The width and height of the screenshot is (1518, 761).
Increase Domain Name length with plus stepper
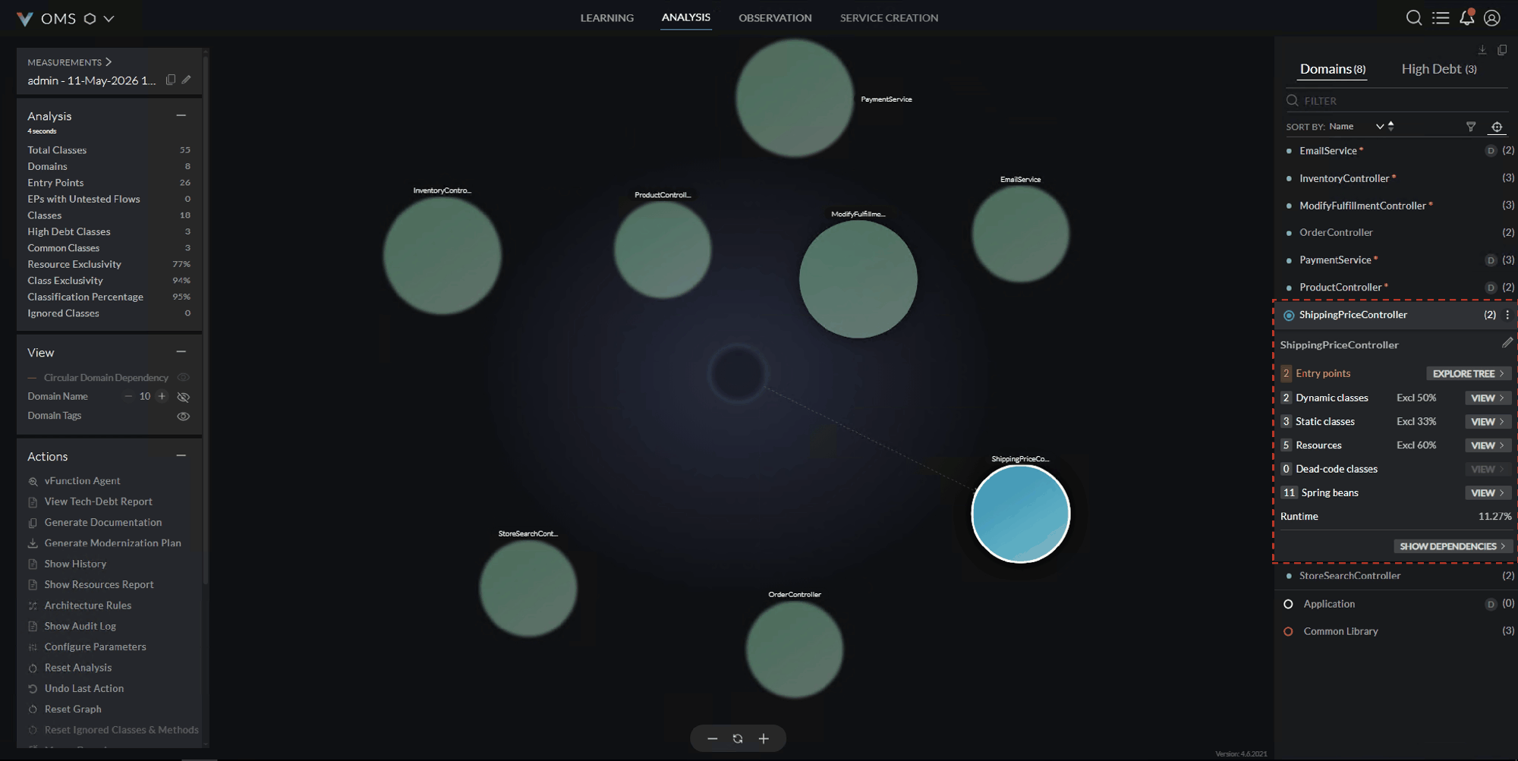pos(162,396)
